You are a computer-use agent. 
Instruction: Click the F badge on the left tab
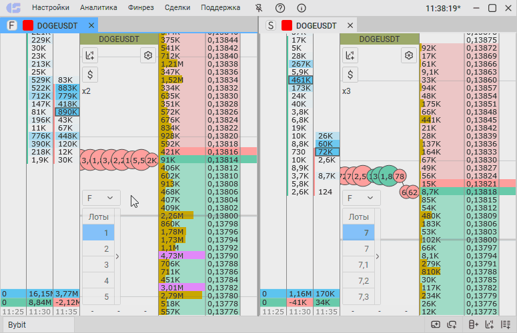(12, 25)
